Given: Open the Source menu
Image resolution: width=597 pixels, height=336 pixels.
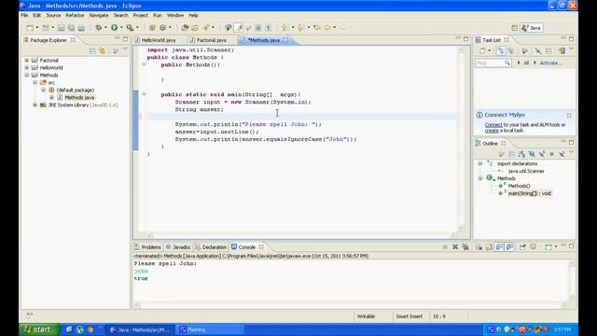Looking at the screenshot, I should [x=53, y=15].
